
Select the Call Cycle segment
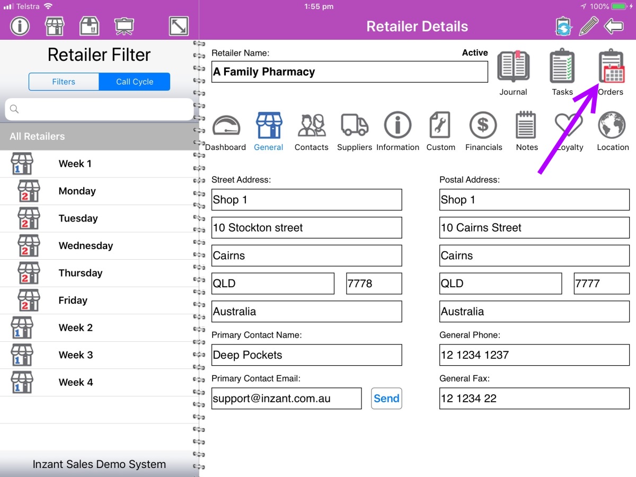(x=135, y=82)
